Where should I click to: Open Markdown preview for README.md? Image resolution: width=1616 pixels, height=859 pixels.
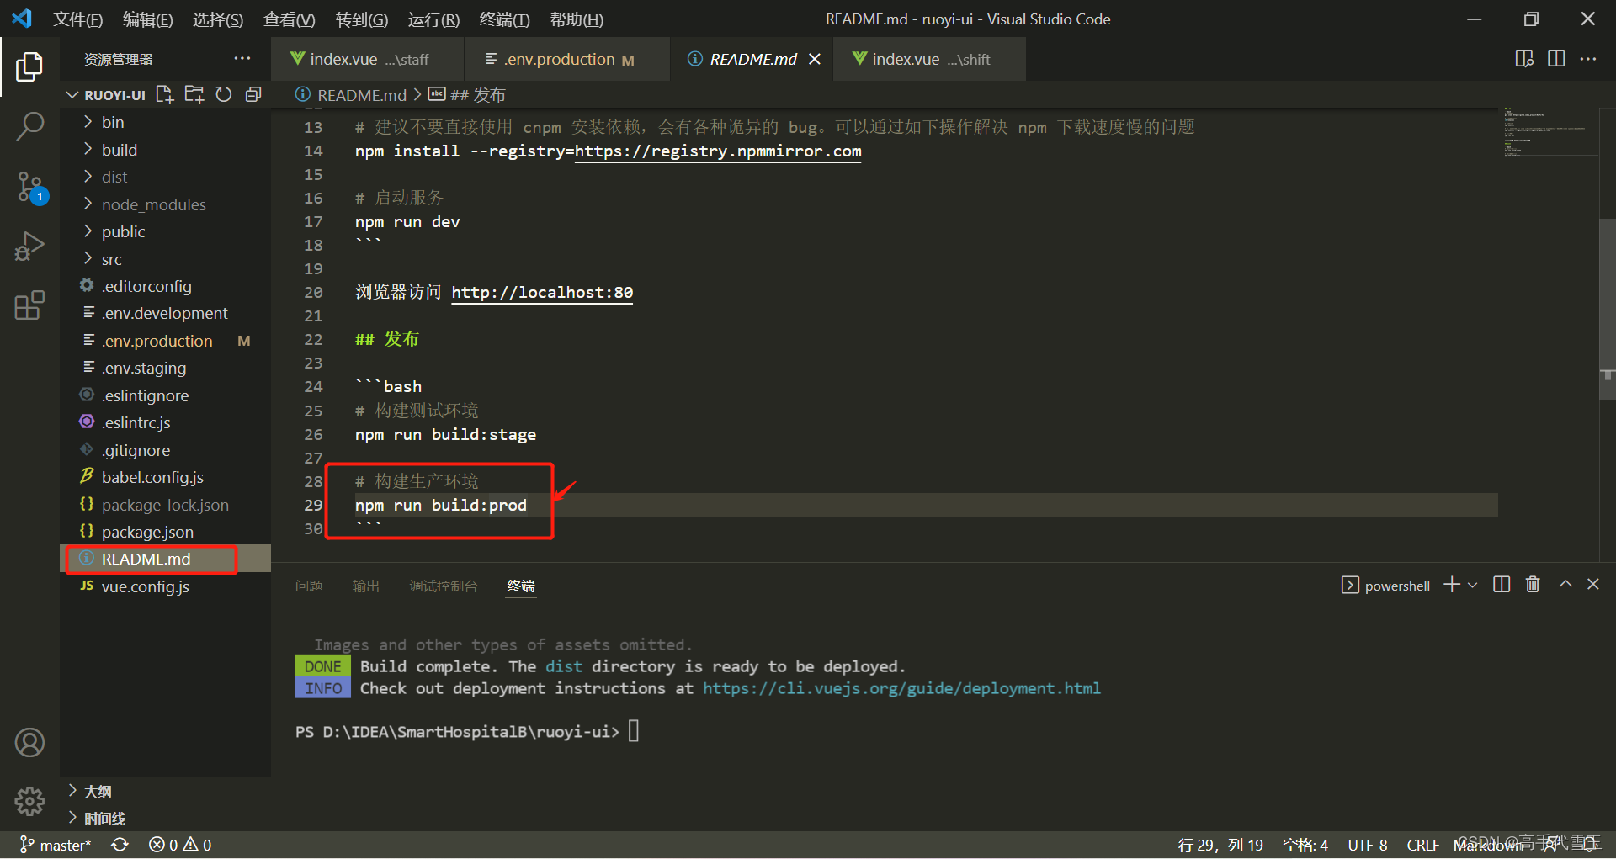point(1523,59)
